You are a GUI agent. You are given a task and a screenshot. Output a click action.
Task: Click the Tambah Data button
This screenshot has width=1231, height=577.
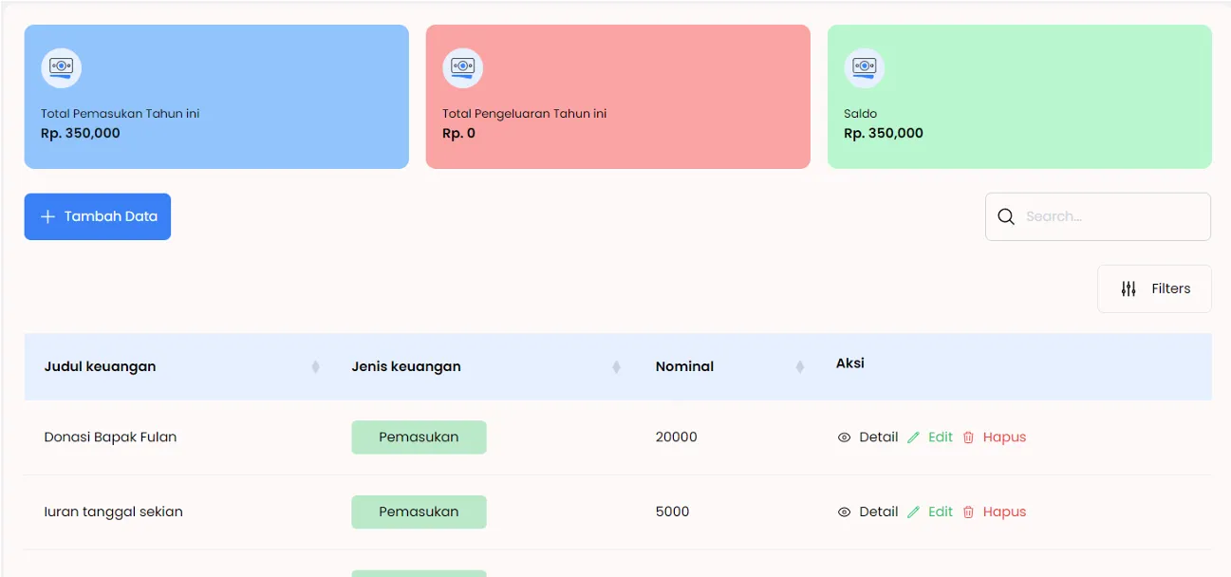[98, 216]
